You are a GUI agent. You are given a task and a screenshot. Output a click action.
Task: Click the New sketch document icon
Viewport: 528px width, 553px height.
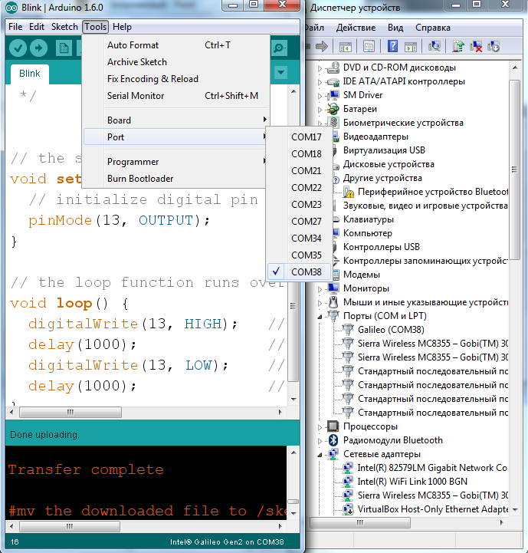pyautogui.click(x=64, y=48)
